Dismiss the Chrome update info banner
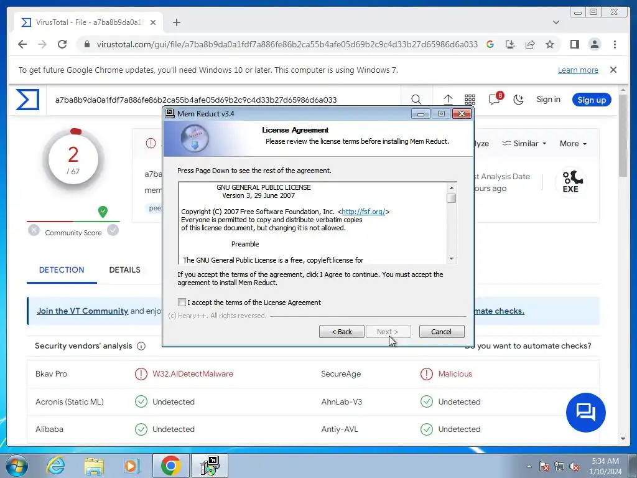 click(x=613, y=70)
